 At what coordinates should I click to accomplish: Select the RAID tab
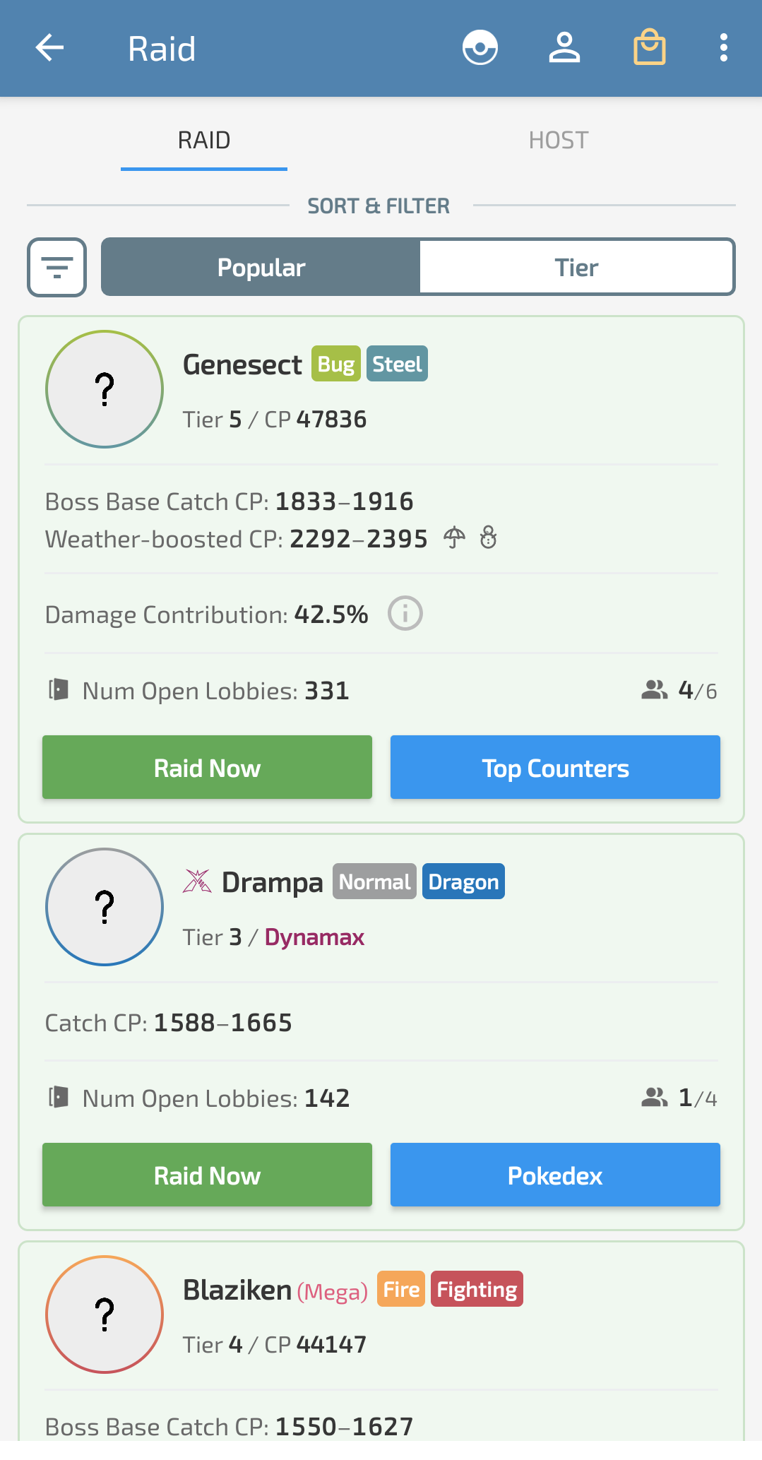pos(204,141)
